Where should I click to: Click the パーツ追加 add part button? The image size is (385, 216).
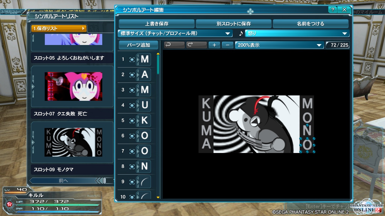tap(138, 45)
